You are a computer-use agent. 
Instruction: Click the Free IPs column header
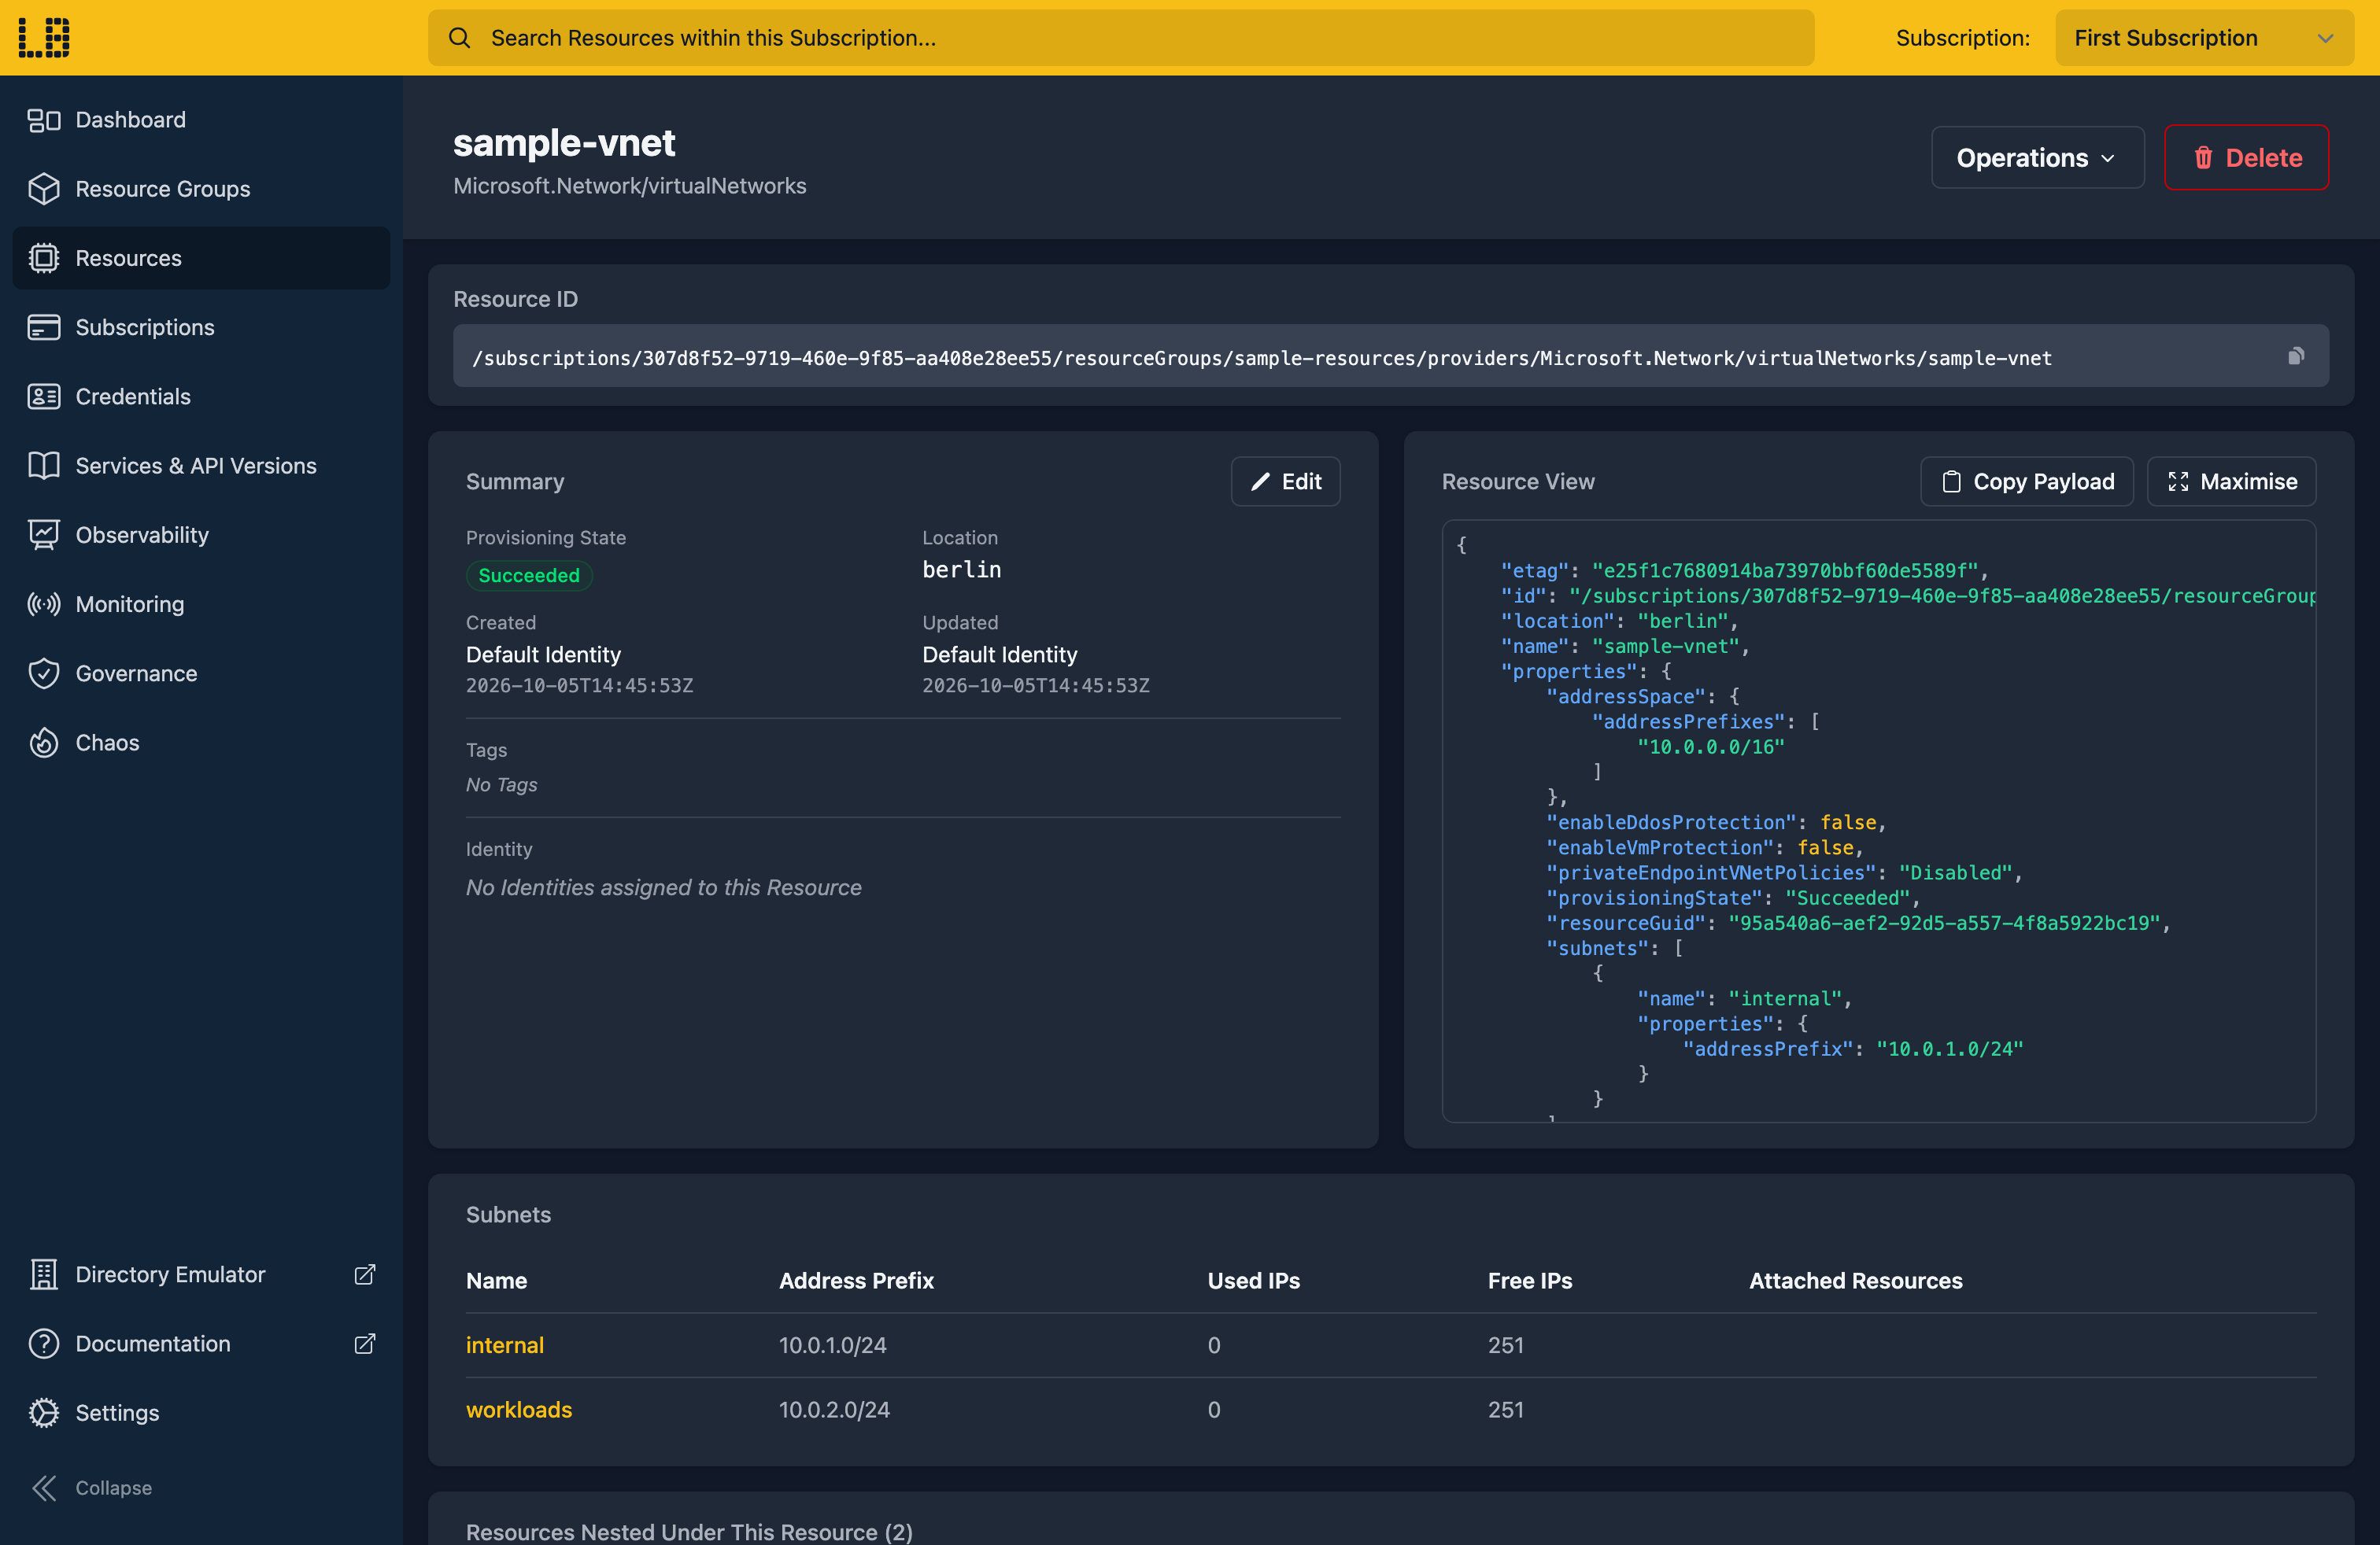click(x=1530, y=1281)
